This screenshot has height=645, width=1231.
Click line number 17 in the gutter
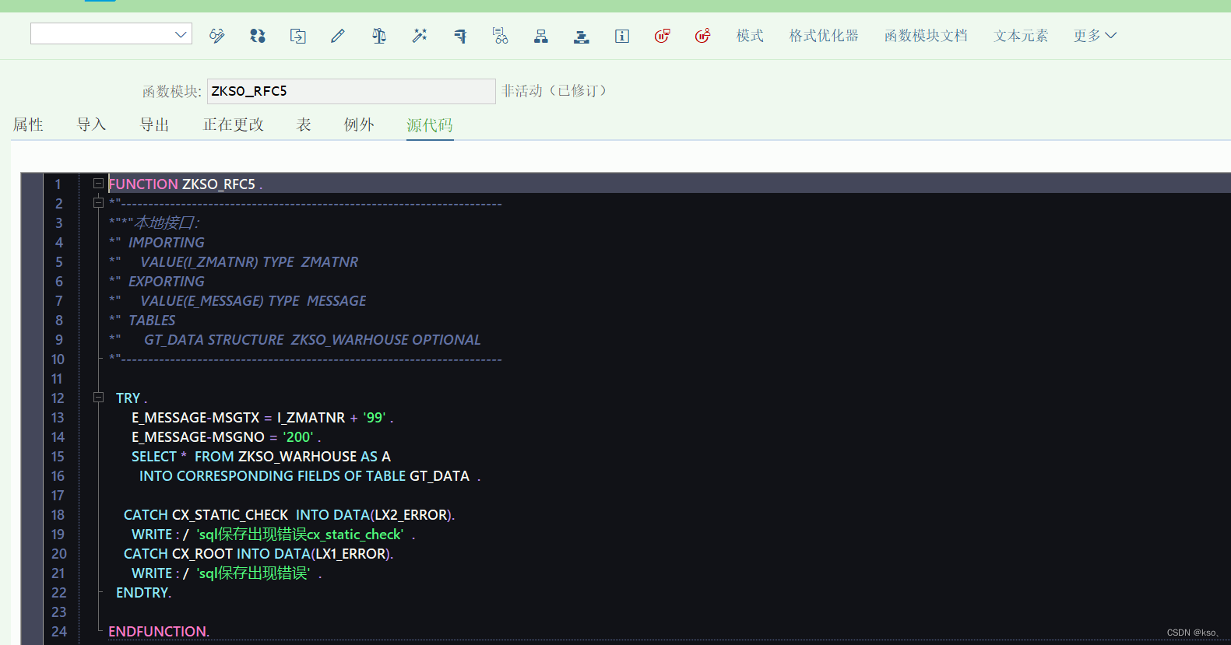[x=58, y=496]
